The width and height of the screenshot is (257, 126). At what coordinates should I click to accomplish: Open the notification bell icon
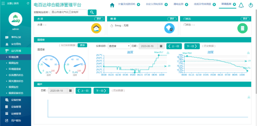pos(241,5)
